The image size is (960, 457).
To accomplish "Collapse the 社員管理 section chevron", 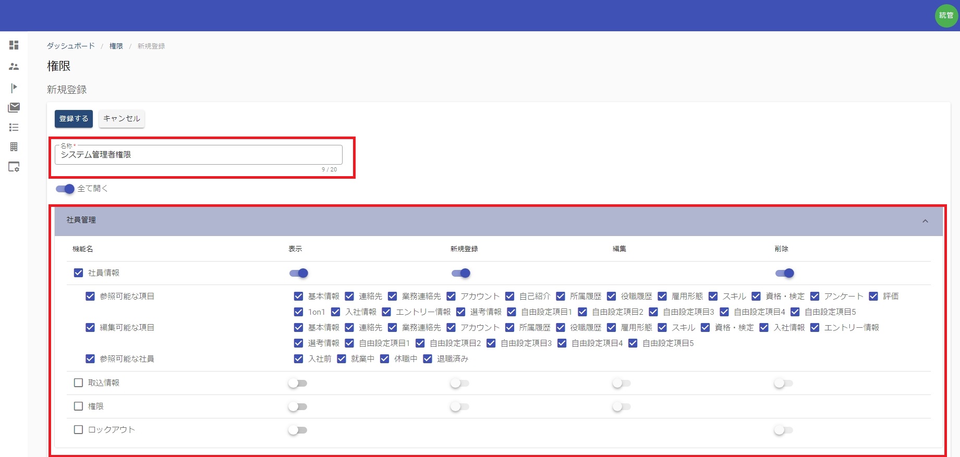I will point(925,221).
